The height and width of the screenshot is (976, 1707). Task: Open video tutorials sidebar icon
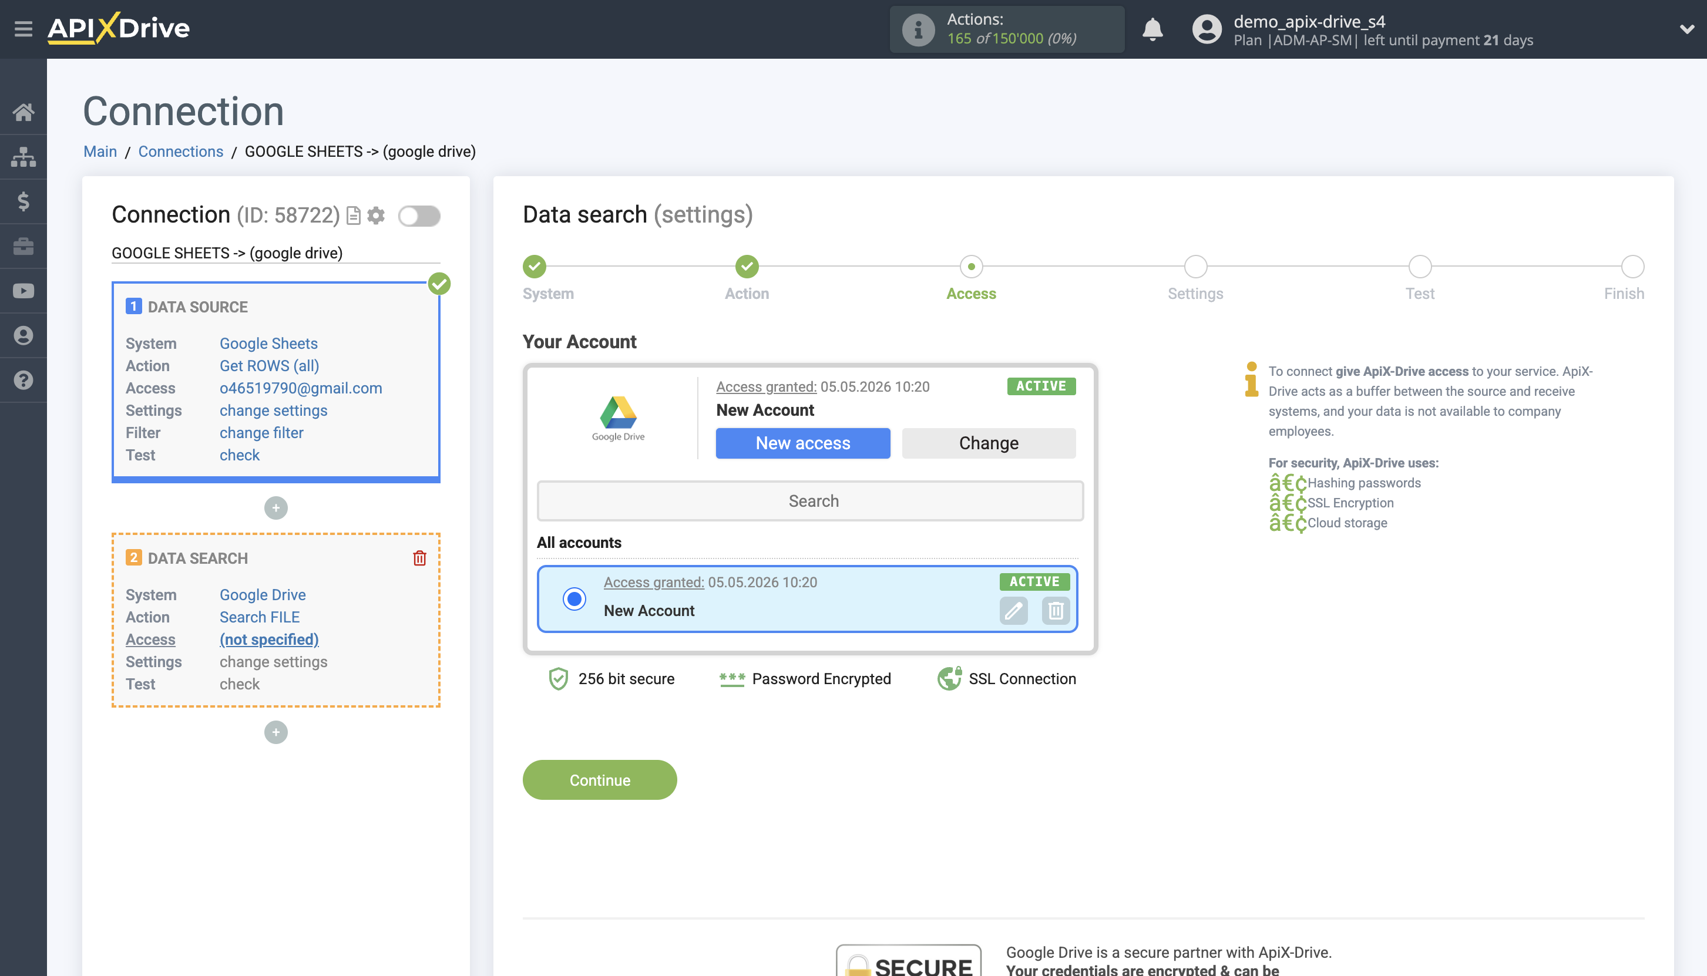(x=23, y=291)
